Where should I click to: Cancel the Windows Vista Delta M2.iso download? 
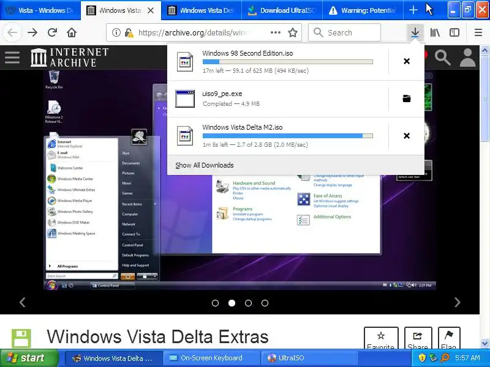pos(407,136)
